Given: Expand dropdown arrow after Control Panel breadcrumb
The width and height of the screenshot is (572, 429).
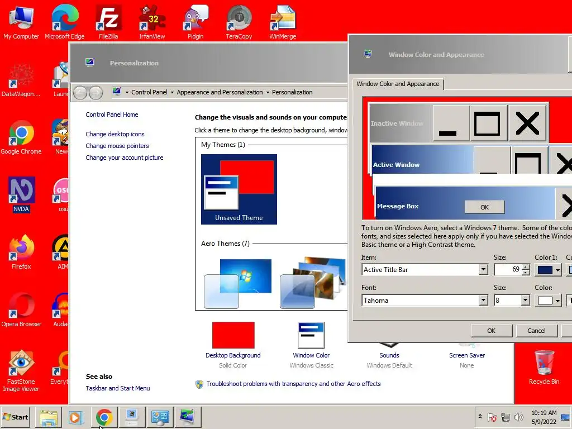Looking at the screenshot, I should (172, 93).
